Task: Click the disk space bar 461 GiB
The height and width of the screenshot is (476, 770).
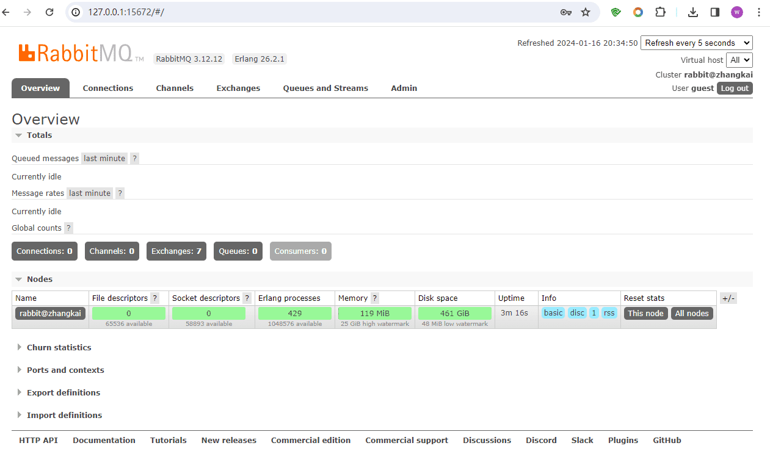Action: (455, 313)
